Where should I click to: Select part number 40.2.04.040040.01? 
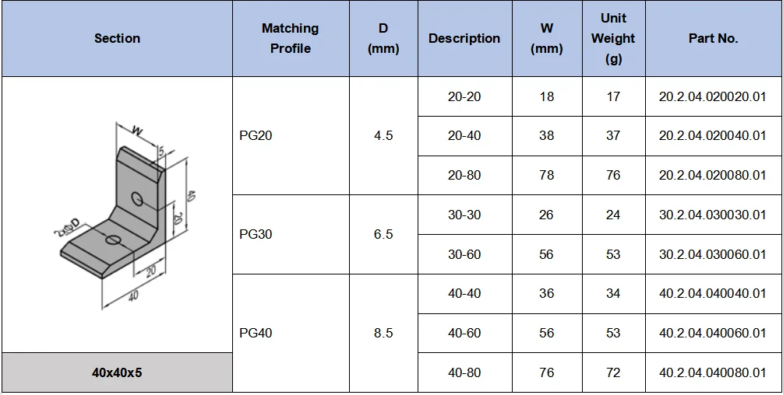tap(713, 293)
